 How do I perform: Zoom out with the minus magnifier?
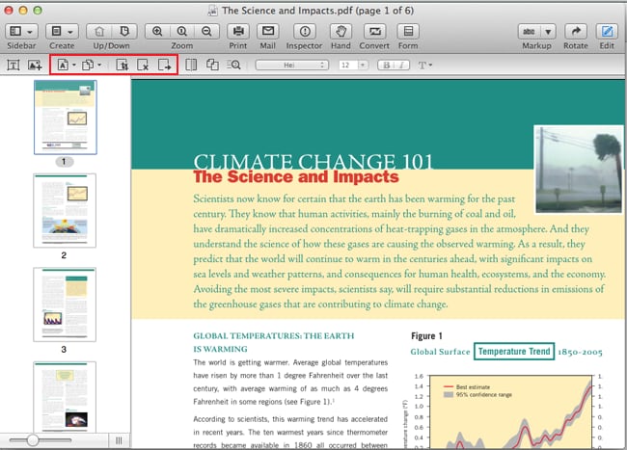[x=206, y=31]
